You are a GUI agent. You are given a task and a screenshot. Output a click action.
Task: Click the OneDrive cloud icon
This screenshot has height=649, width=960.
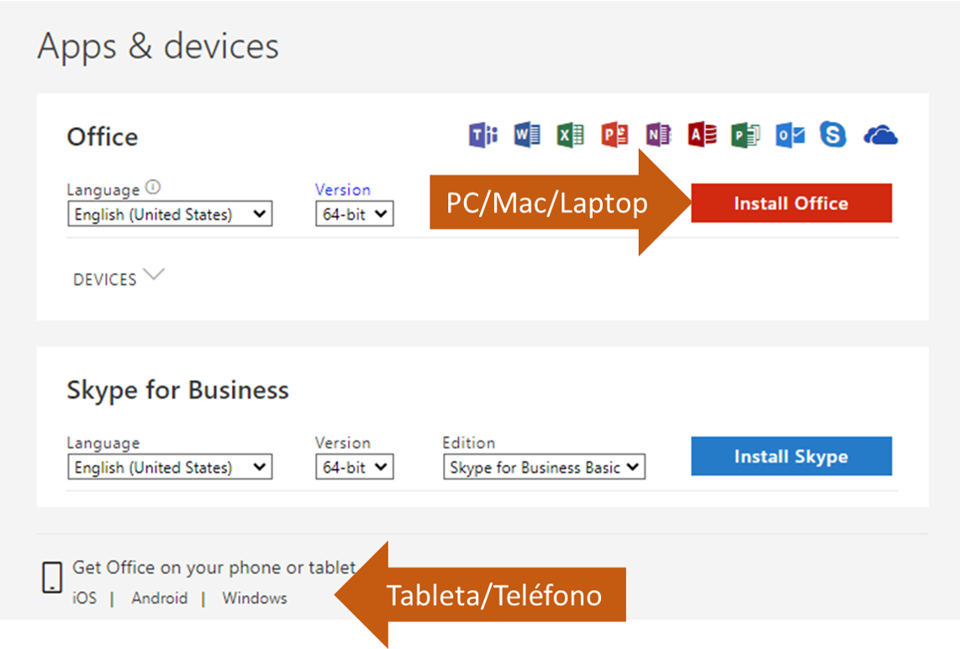(x=880, y=135)
